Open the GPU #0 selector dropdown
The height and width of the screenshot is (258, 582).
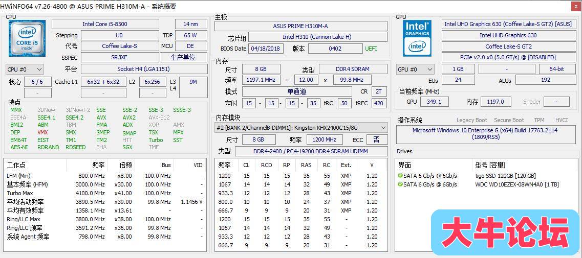[415, 69]
